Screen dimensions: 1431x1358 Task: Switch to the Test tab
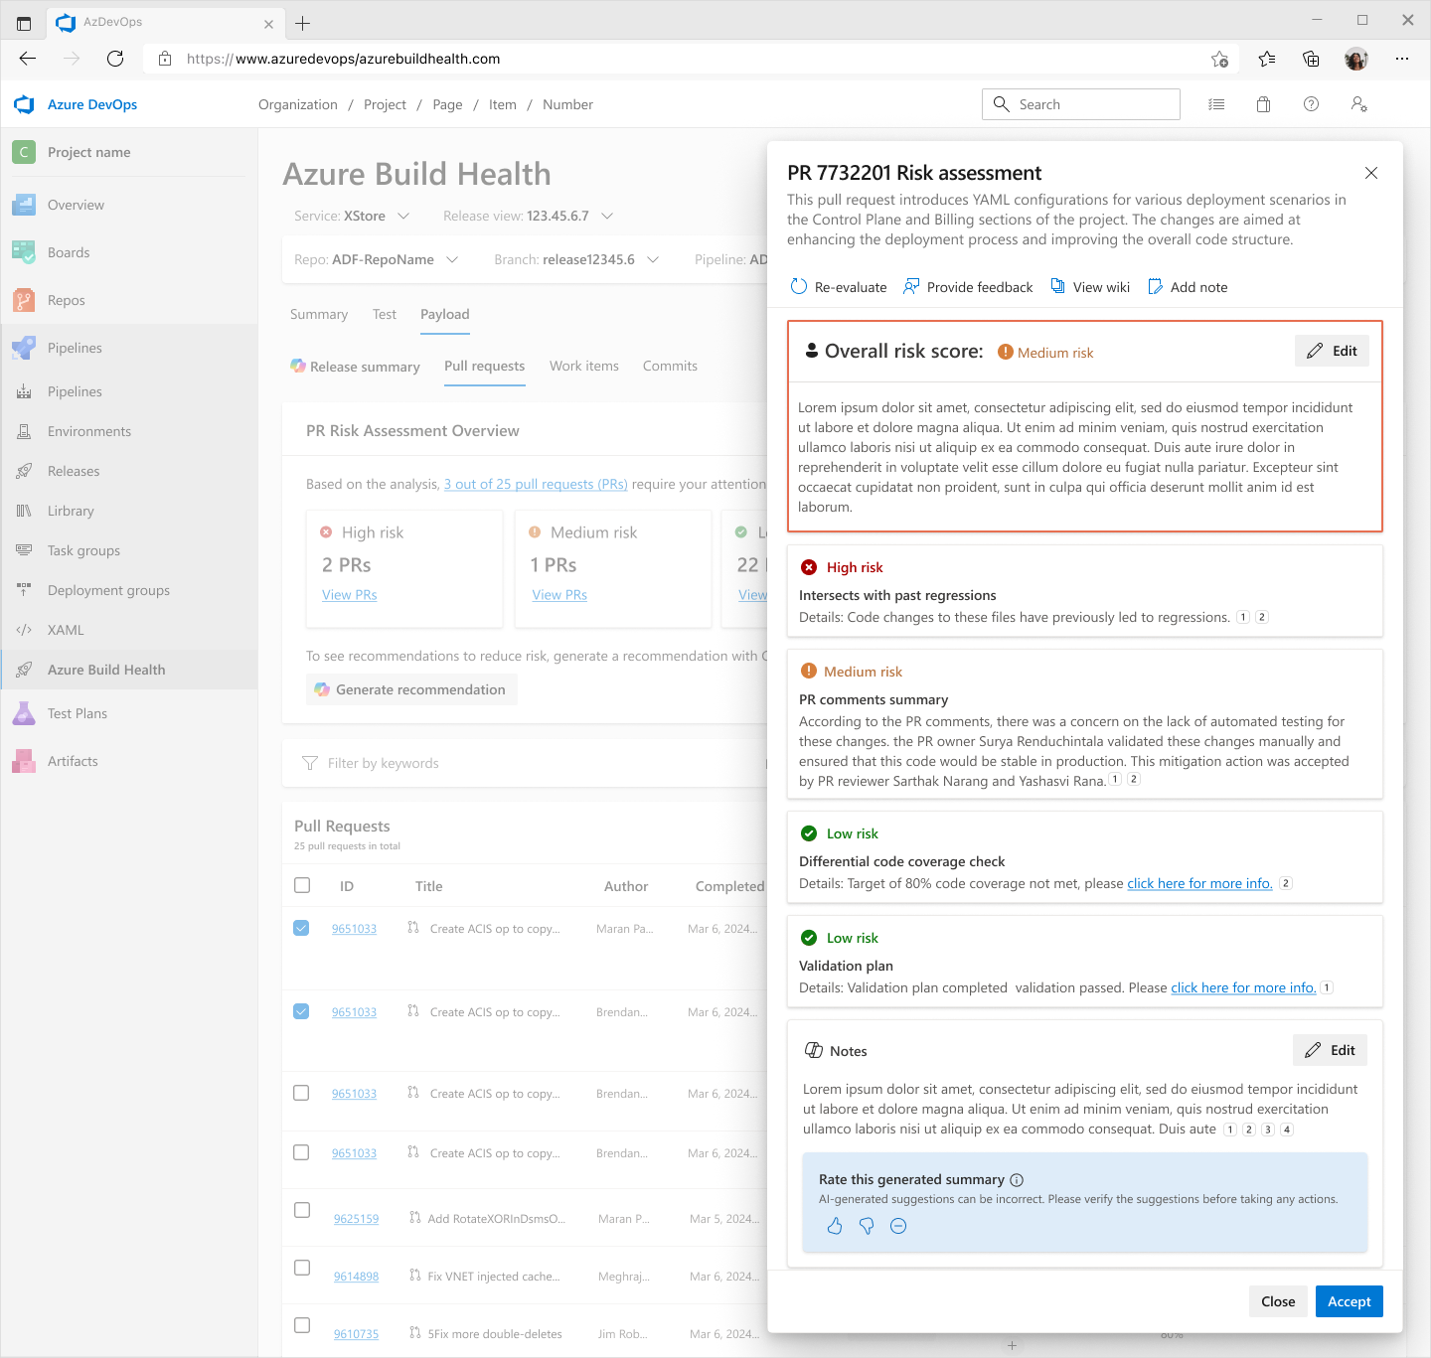[x=385, y=314]
